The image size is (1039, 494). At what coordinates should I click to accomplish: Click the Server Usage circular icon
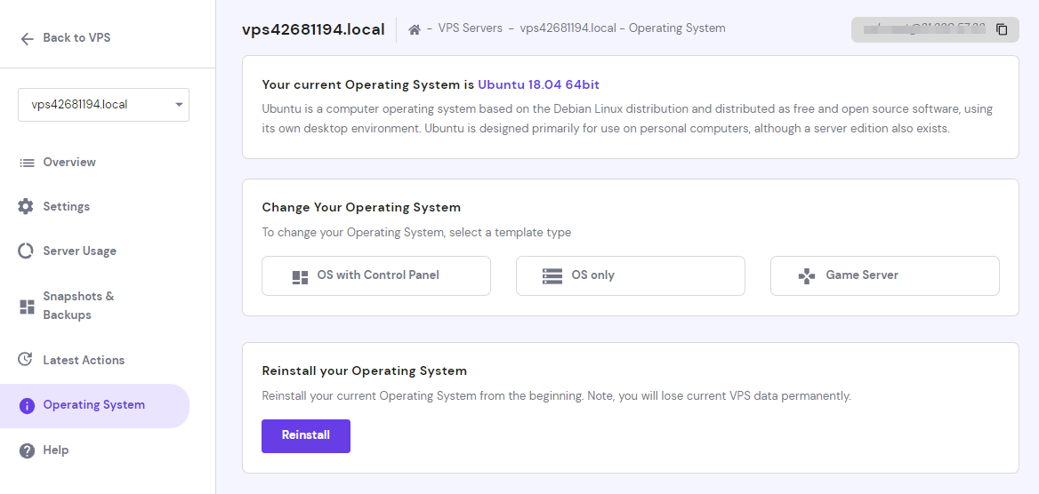click(x=26, y=251)
